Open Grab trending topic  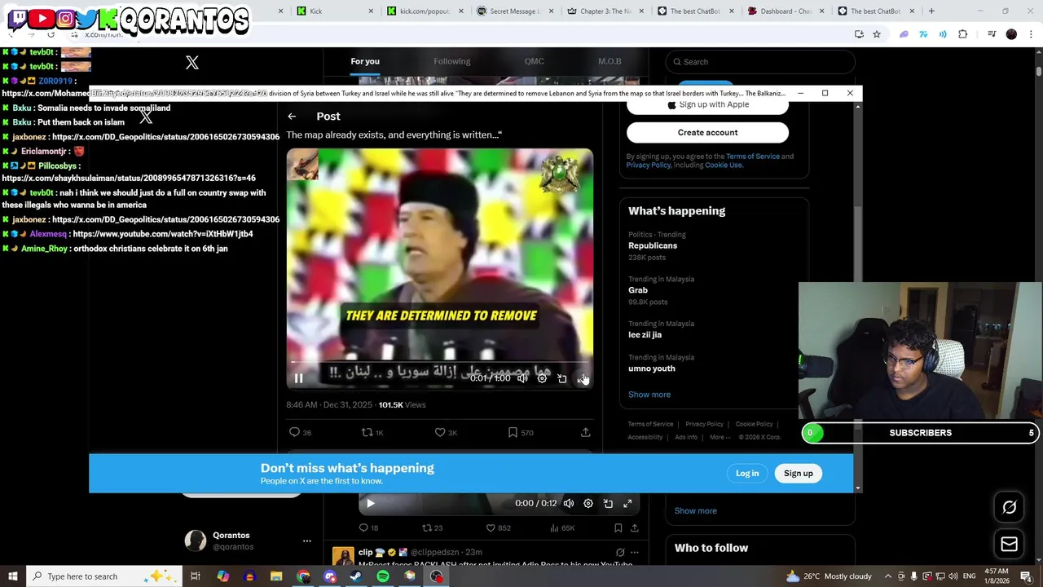pyautogui.click(x=638, y=290)
